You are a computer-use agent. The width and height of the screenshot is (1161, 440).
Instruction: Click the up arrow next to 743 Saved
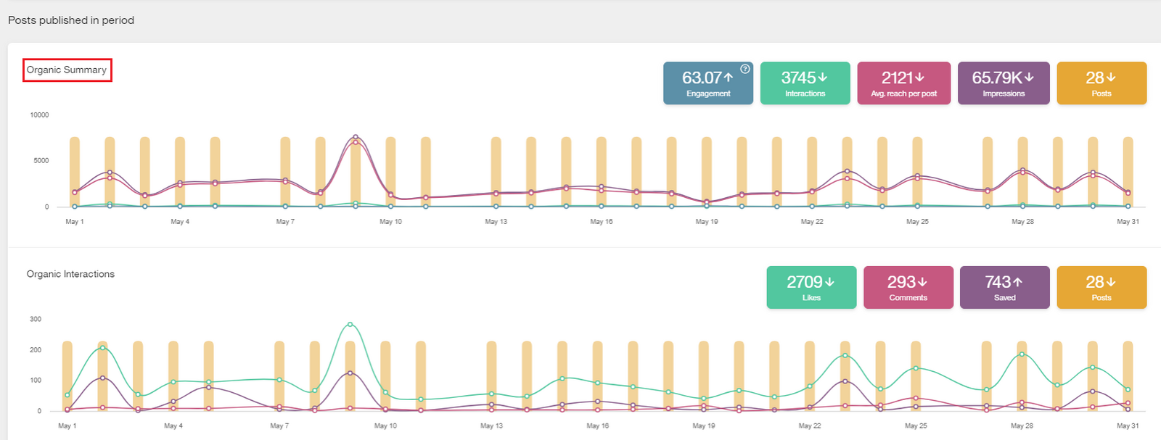[1017, 282]
